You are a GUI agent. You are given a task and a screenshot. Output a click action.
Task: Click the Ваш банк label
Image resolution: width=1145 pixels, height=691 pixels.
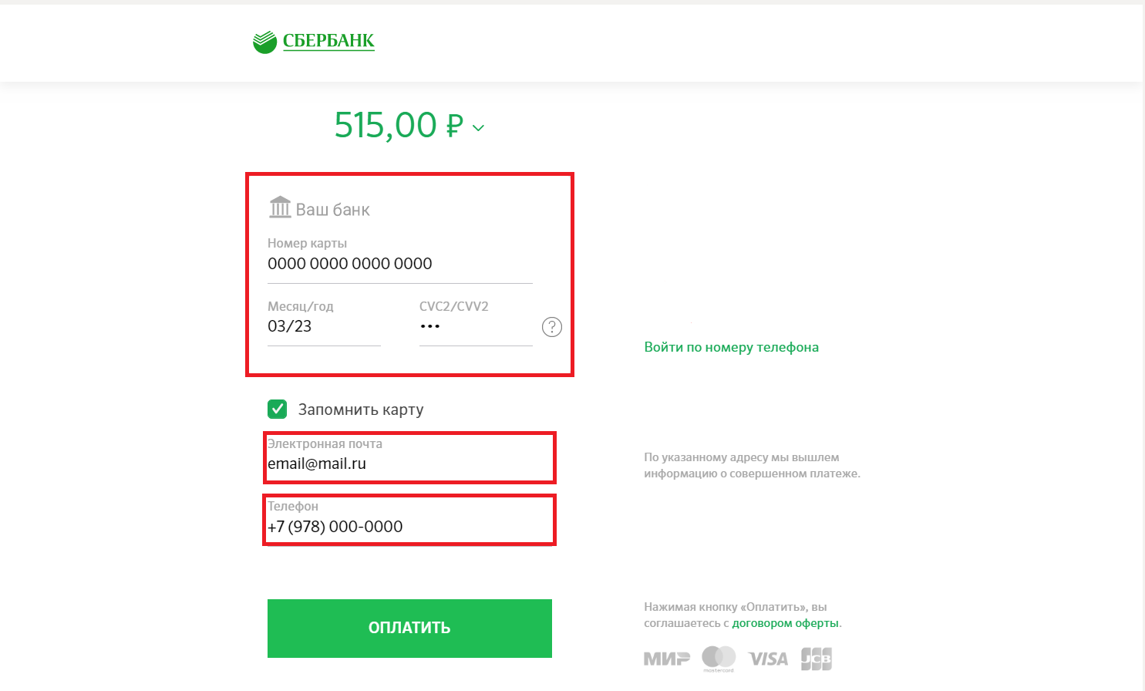333,210
